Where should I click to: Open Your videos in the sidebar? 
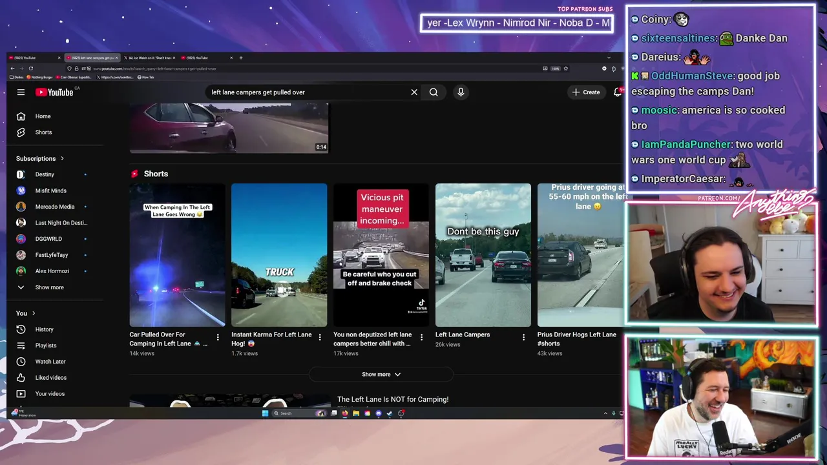49,394
